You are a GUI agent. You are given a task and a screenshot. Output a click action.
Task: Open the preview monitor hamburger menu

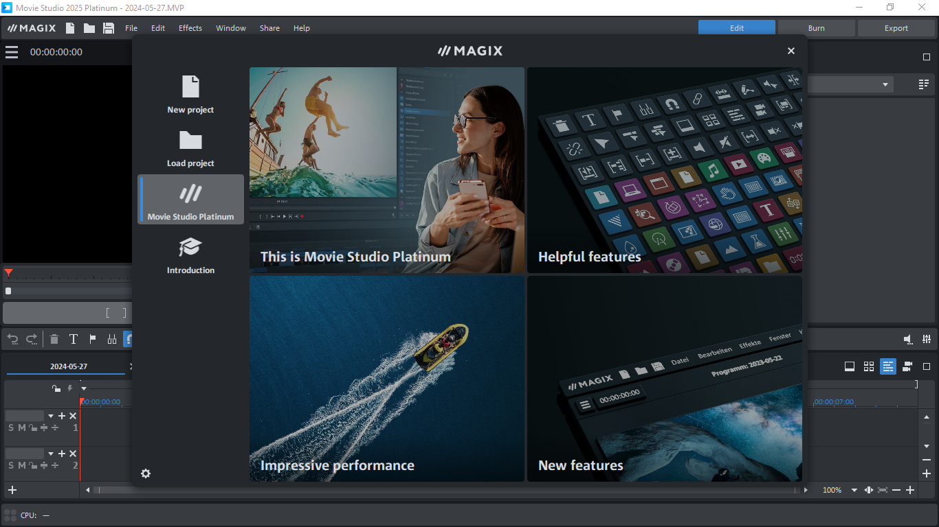(x=12, y=52)
